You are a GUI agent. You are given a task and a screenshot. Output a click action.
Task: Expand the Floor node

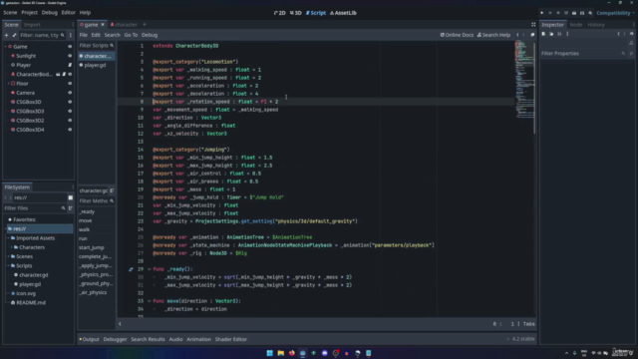click(x=9, y=84)
